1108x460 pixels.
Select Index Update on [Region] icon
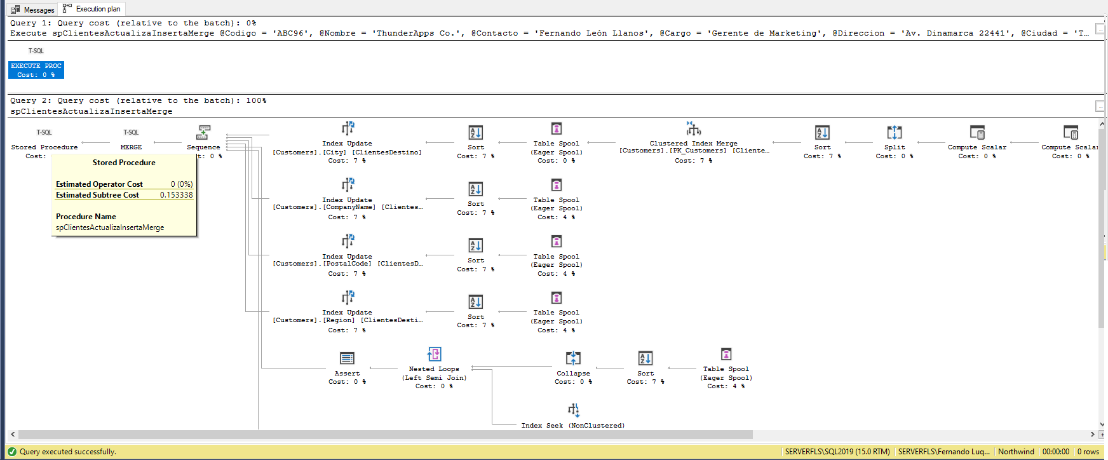pos(348,298)
